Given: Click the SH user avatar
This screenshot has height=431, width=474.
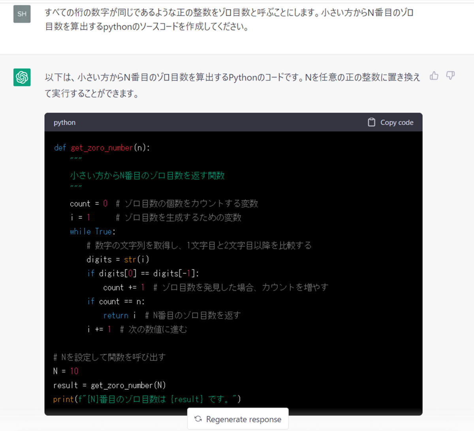Looking at the screenshot, I should point(22,14).
